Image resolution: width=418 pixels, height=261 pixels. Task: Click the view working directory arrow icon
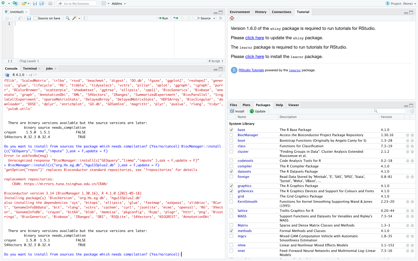35,75
